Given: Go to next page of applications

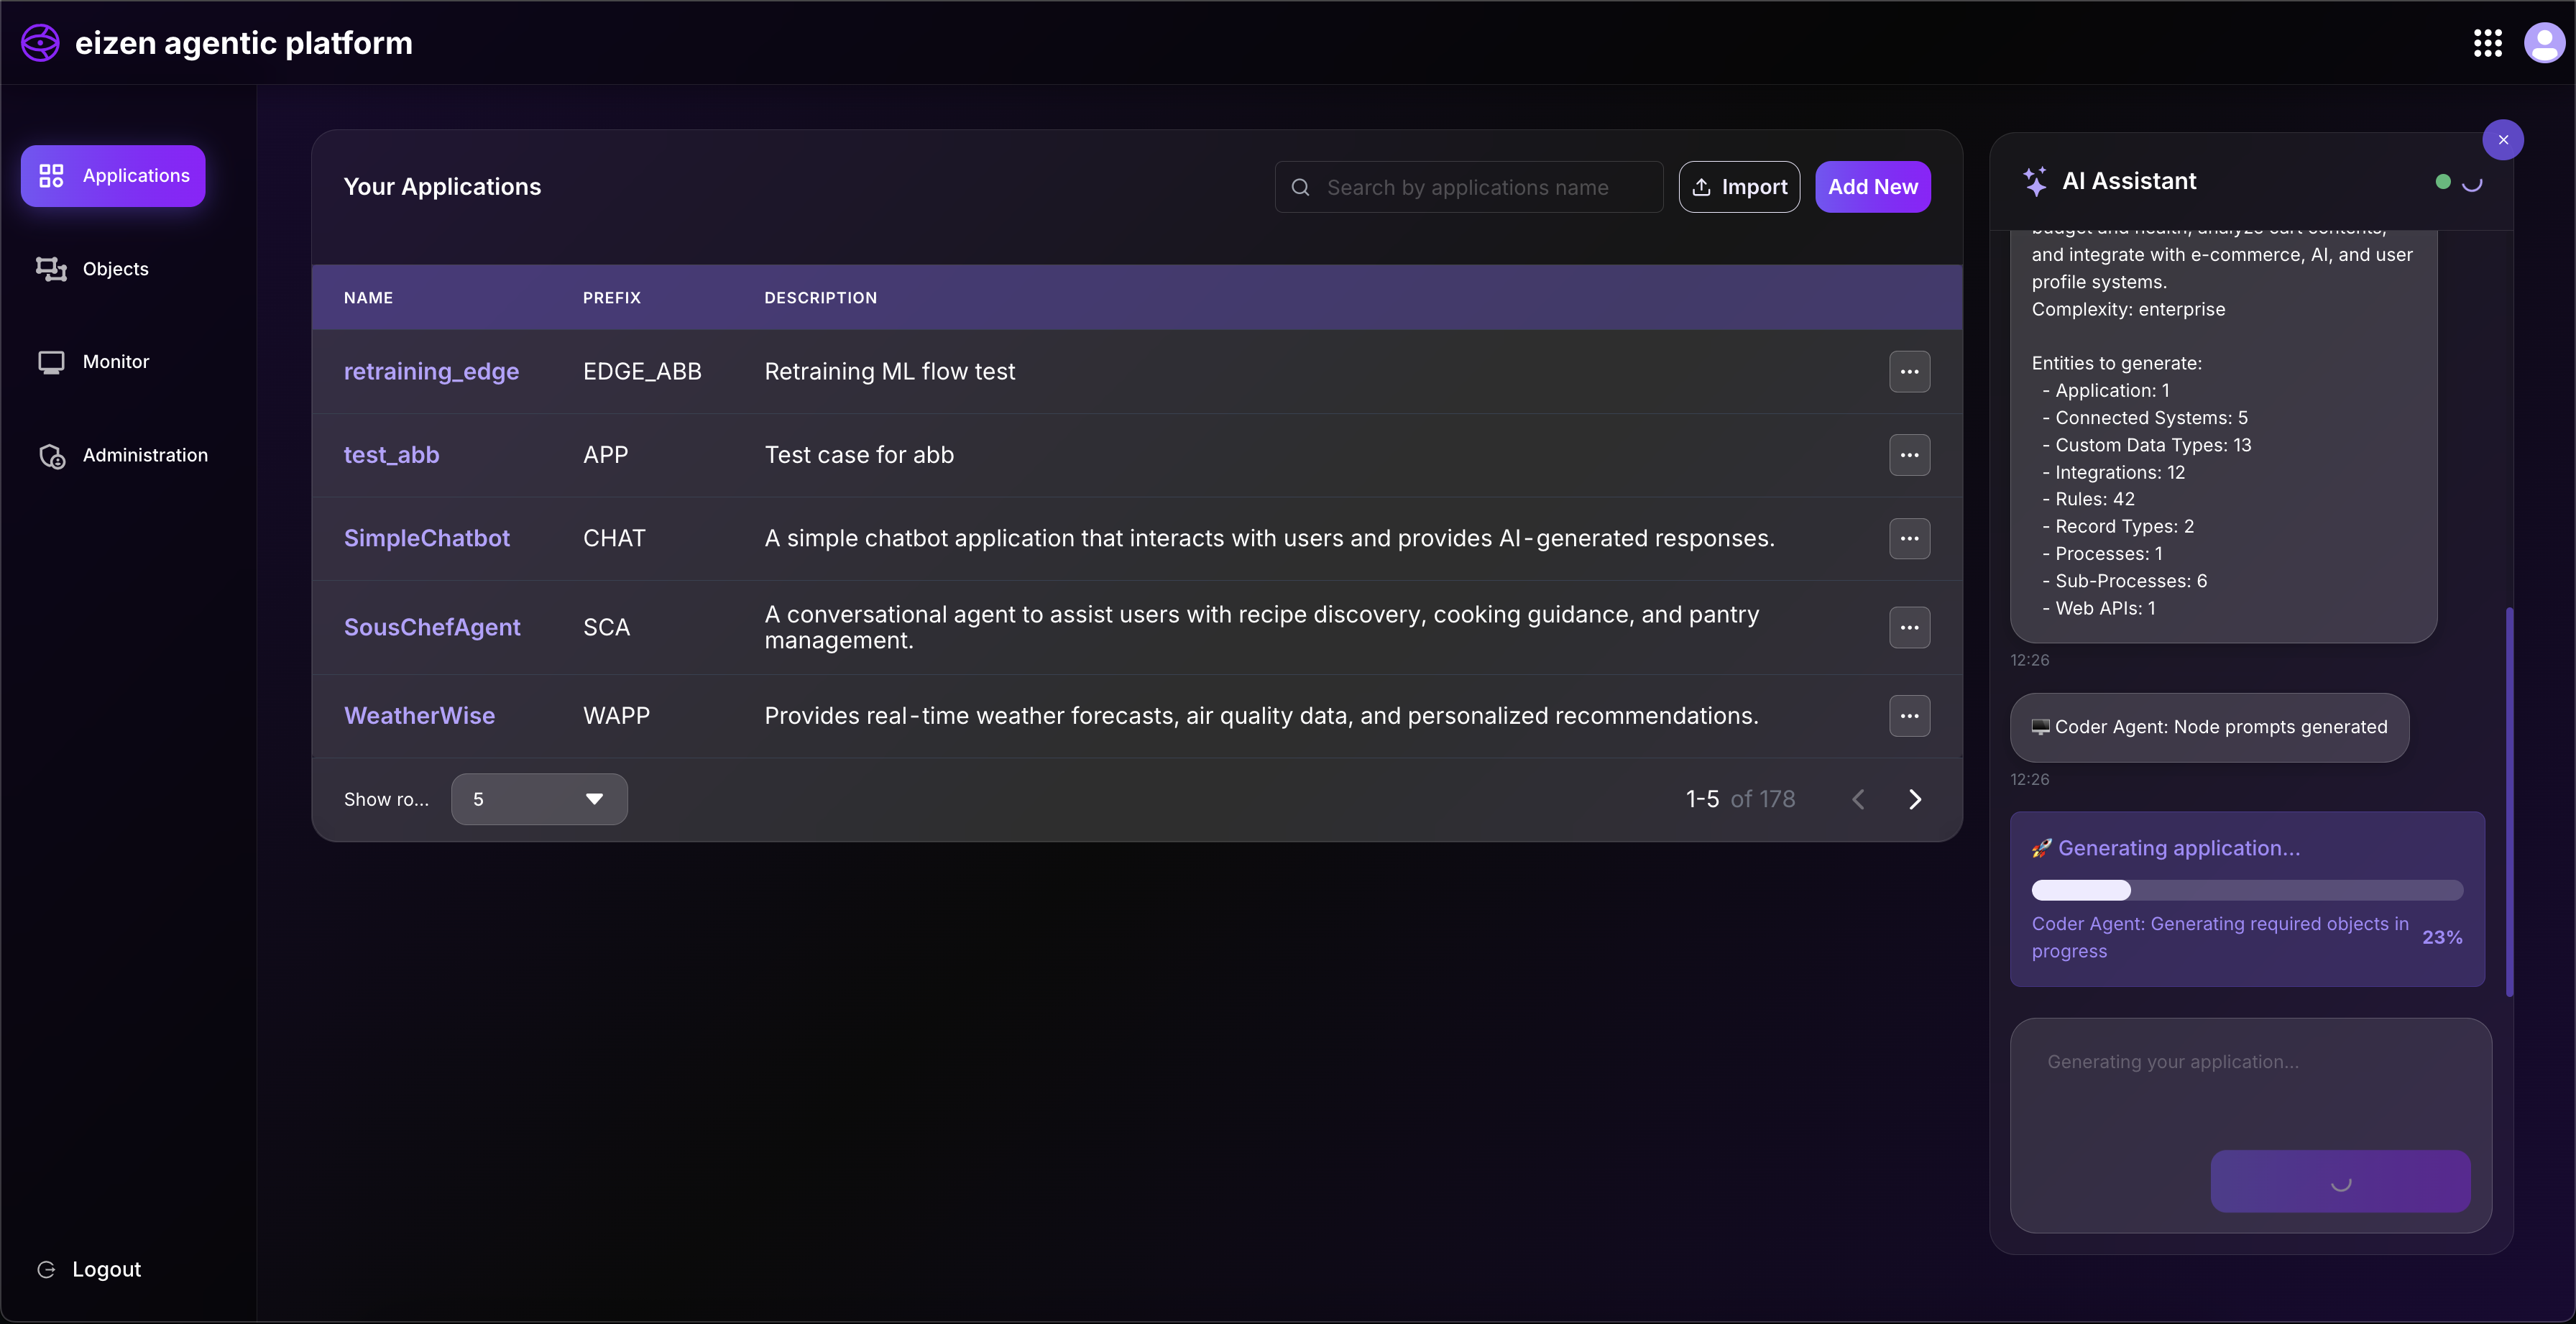Looking at the screenshot, I should coord(1914,799).
